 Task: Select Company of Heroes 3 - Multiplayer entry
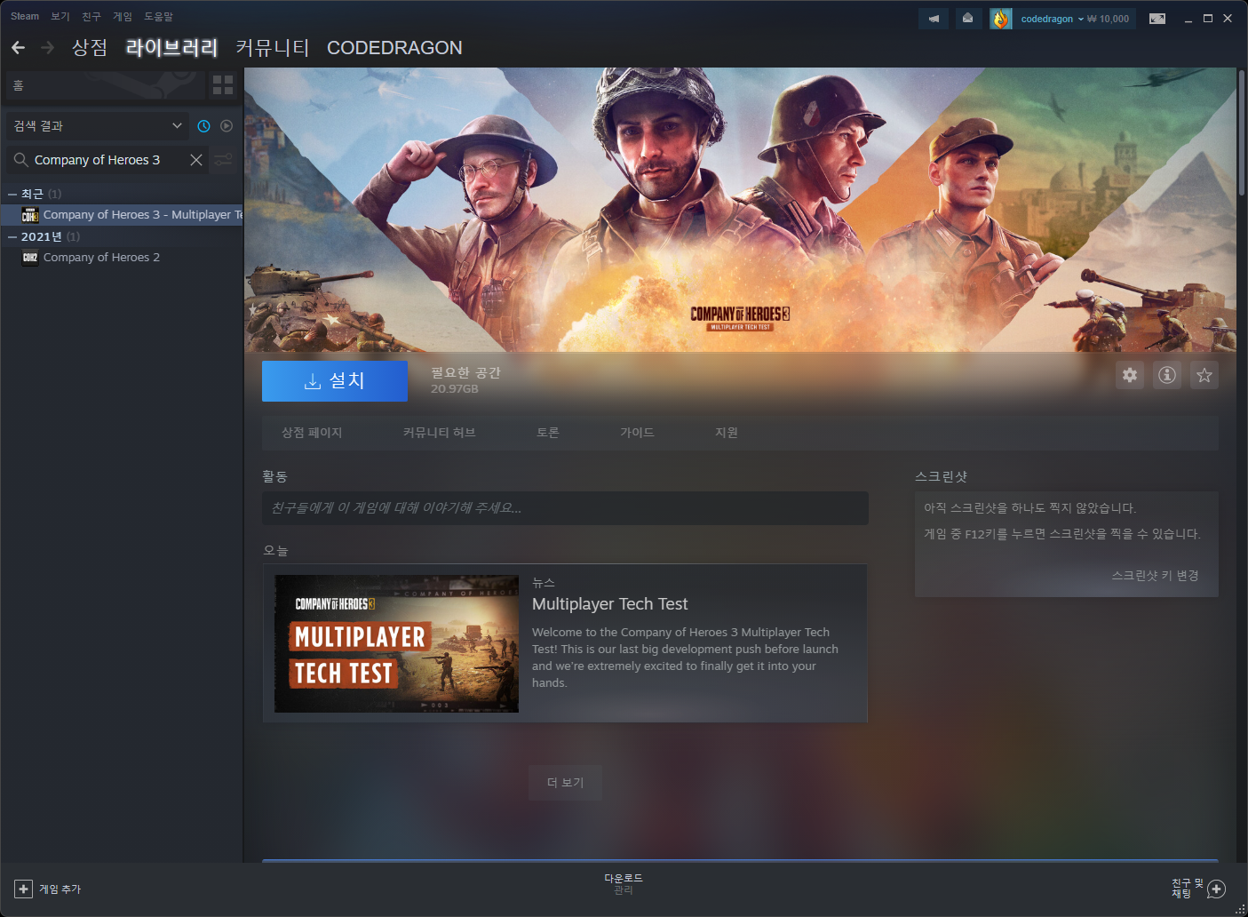pos(123,215)
